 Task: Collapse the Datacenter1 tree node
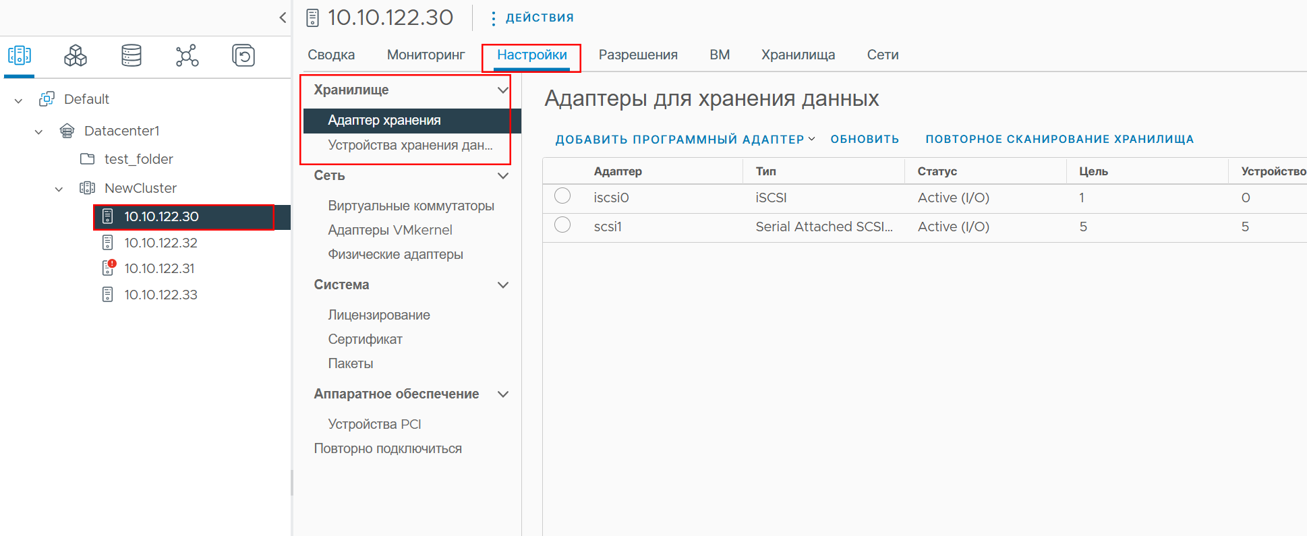(x=38, y=132)
